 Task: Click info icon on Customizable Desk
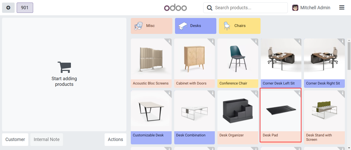click(169, 93)
